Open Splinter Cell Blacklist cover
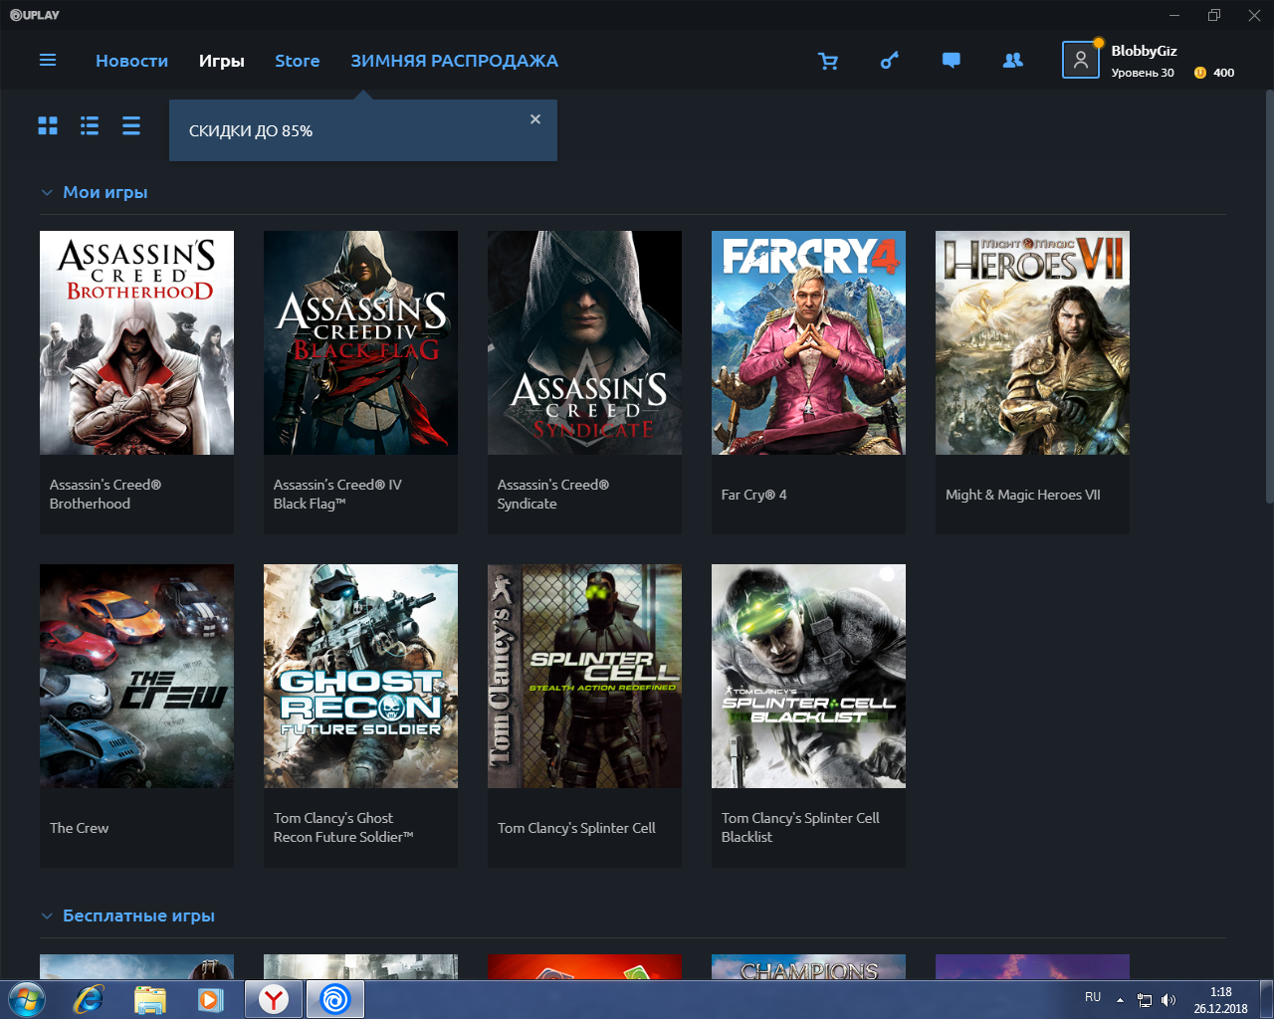Viewport: 1274px width, 1019px height. point(808,676)
